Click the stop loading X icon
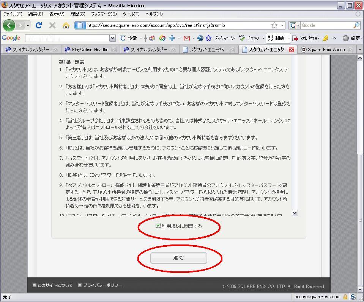This screenshot has width=364, height=302. [x=52, y=25]
